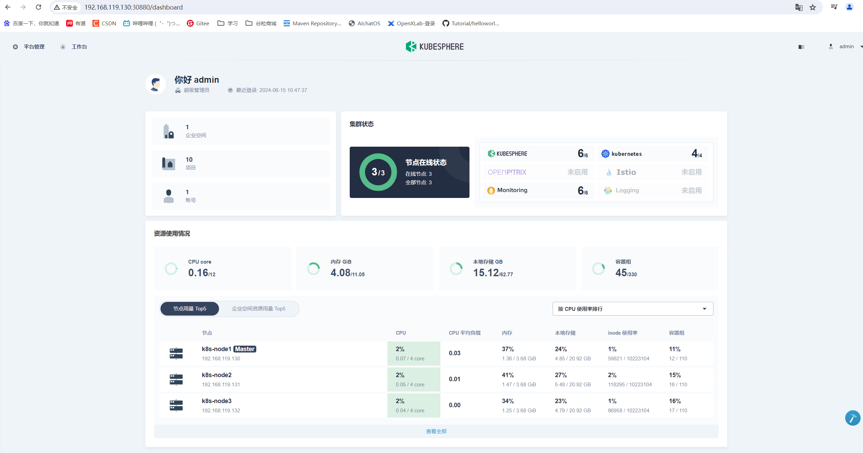Click browser bookmark star icon
863x453 pixels.
click(813, 7)
